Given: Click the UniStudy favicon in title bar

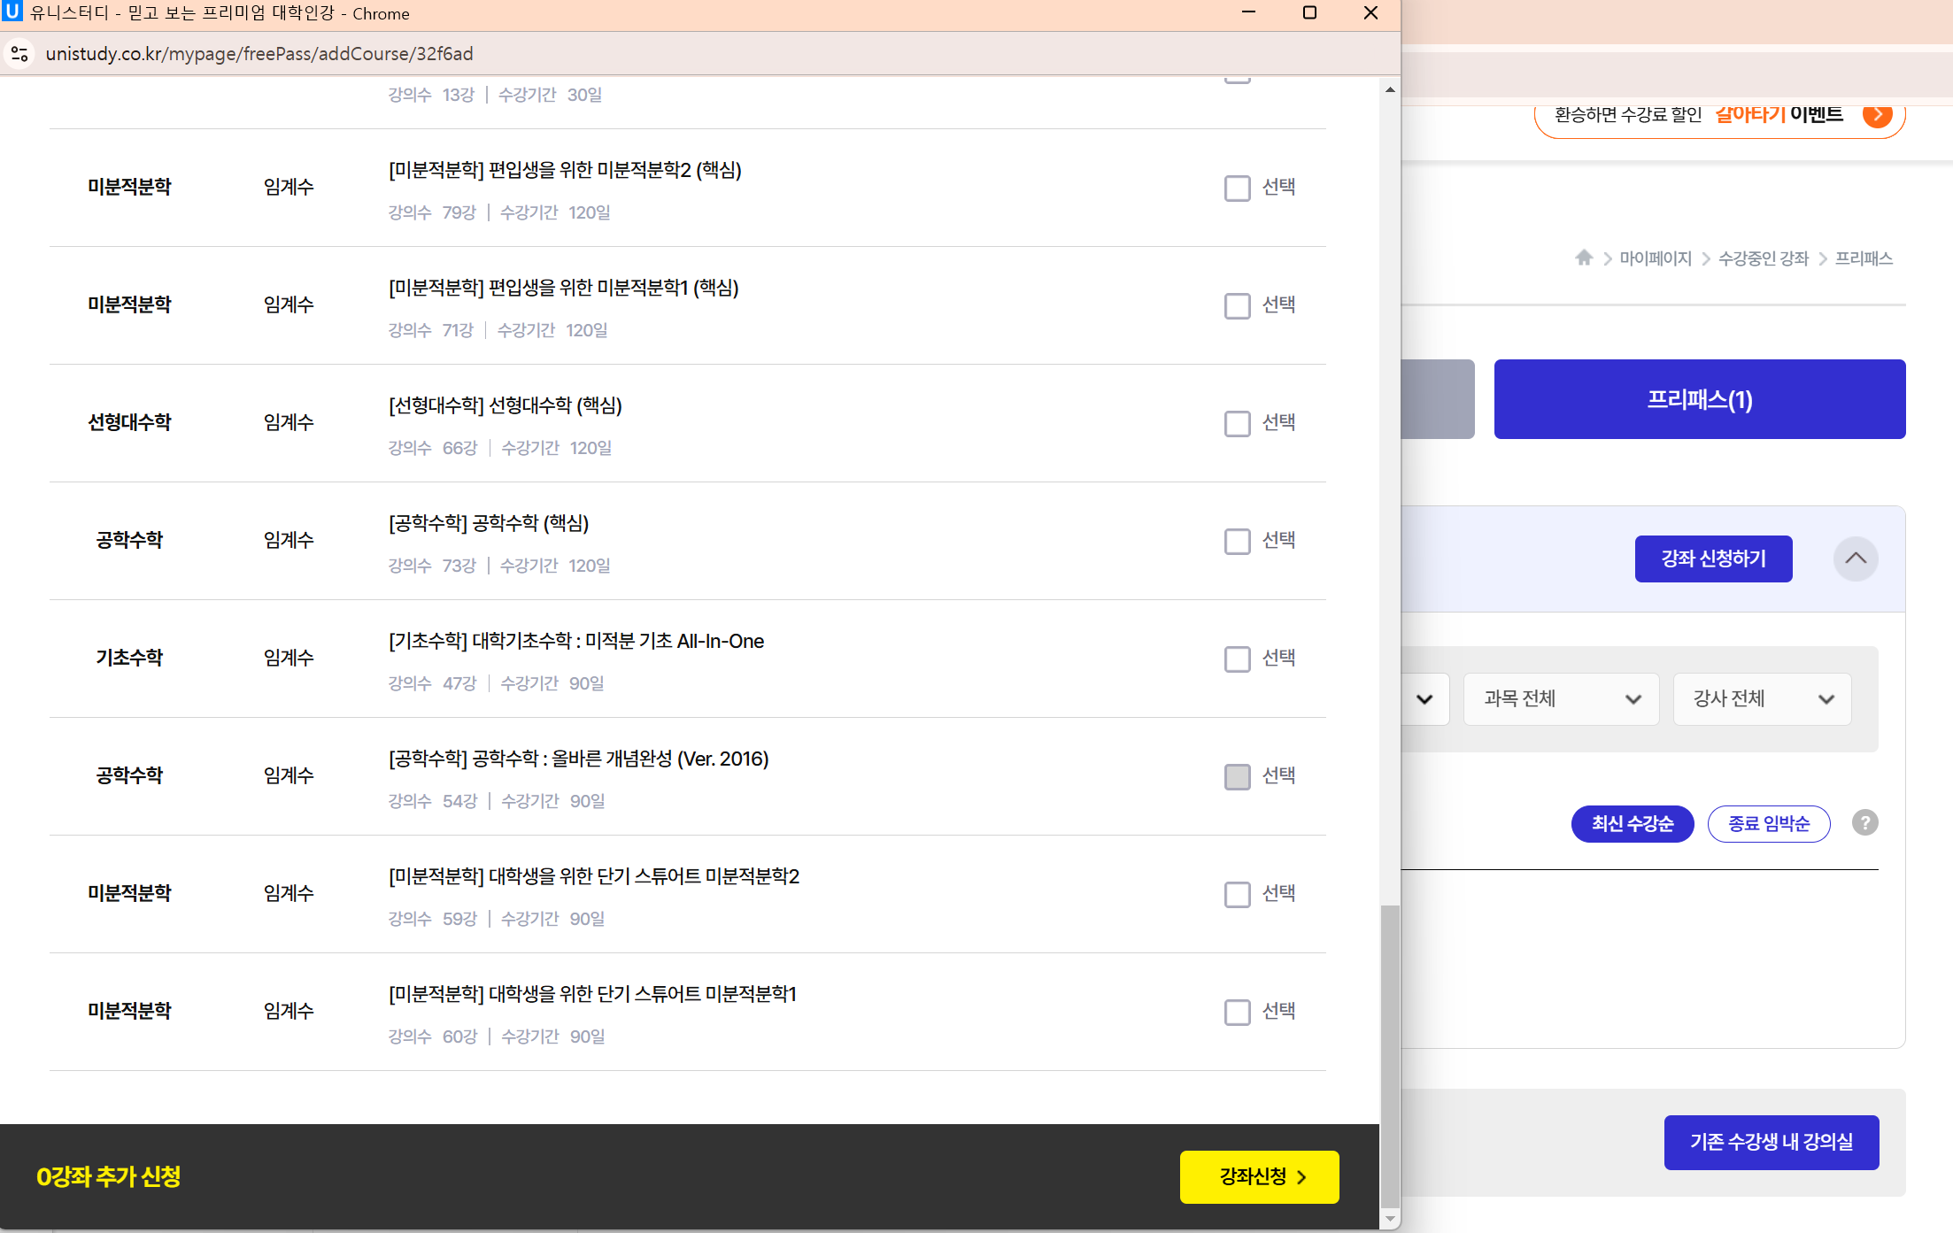Looking at the screenshot, I should click(12, 12).
